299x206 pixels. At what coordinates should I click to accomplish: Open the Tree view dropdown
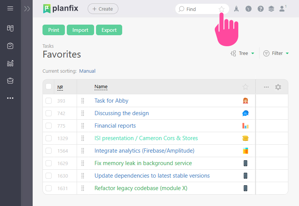coord(242,53)
